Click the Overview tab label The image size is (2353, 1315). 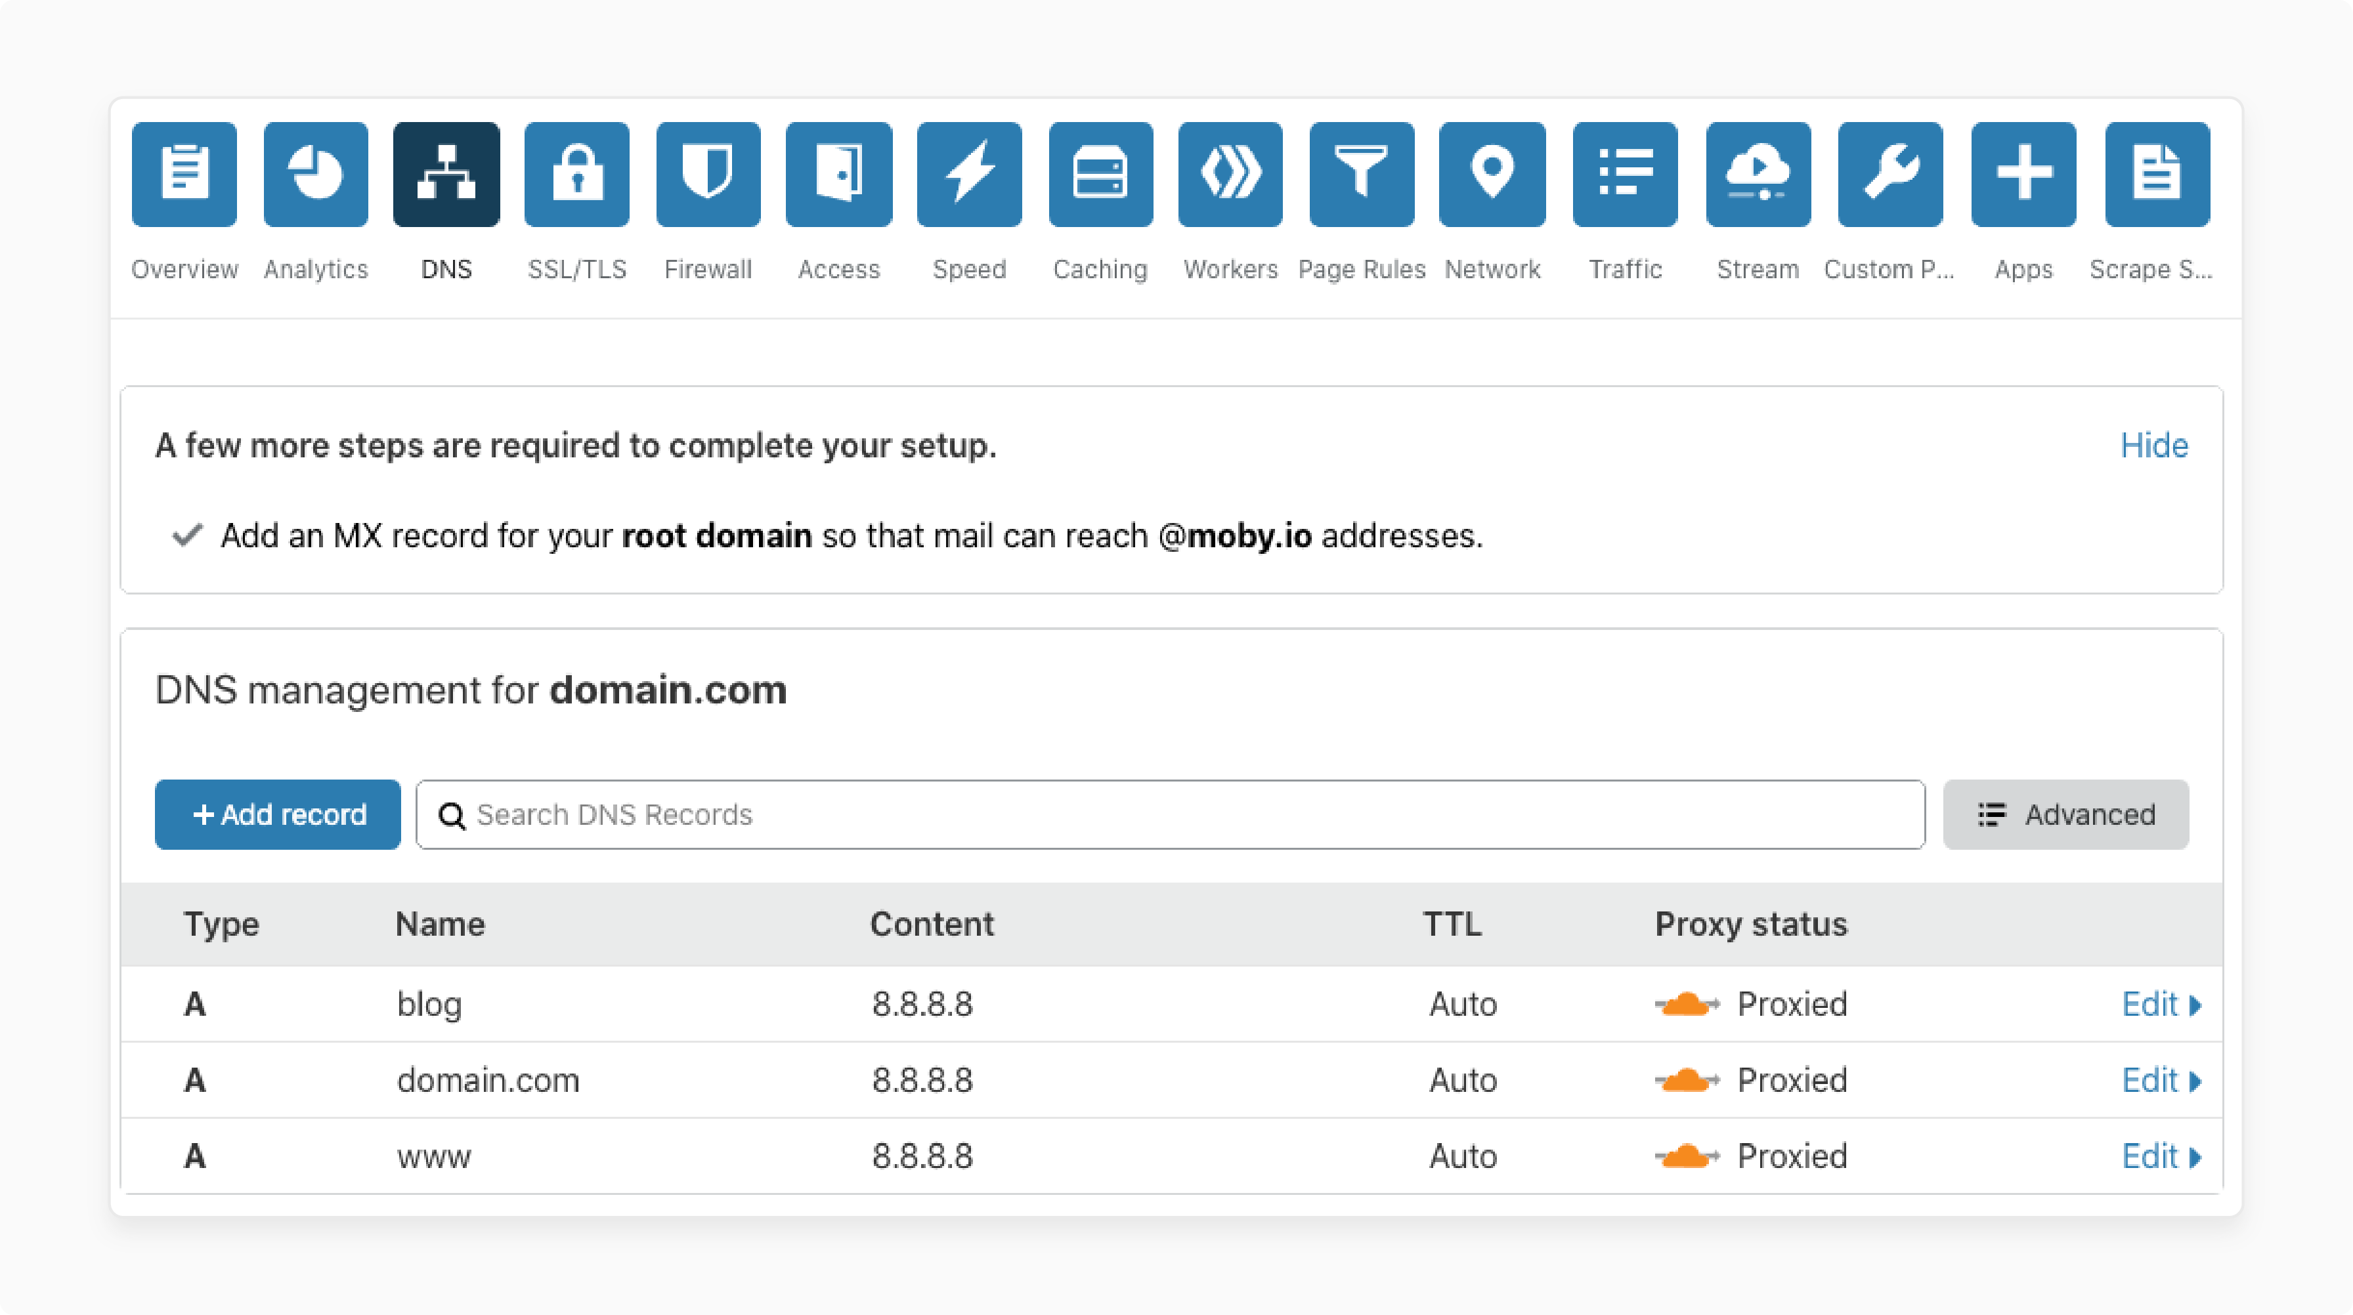point(184,270)
